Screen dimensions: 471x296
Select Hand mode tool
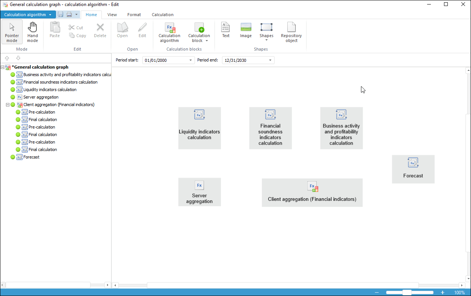33,32
